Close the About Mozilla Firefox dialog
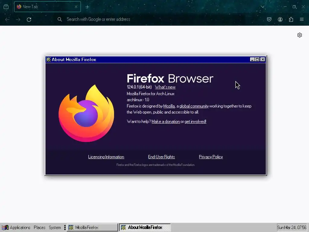309x232 pixels. [x=263, y=60]
